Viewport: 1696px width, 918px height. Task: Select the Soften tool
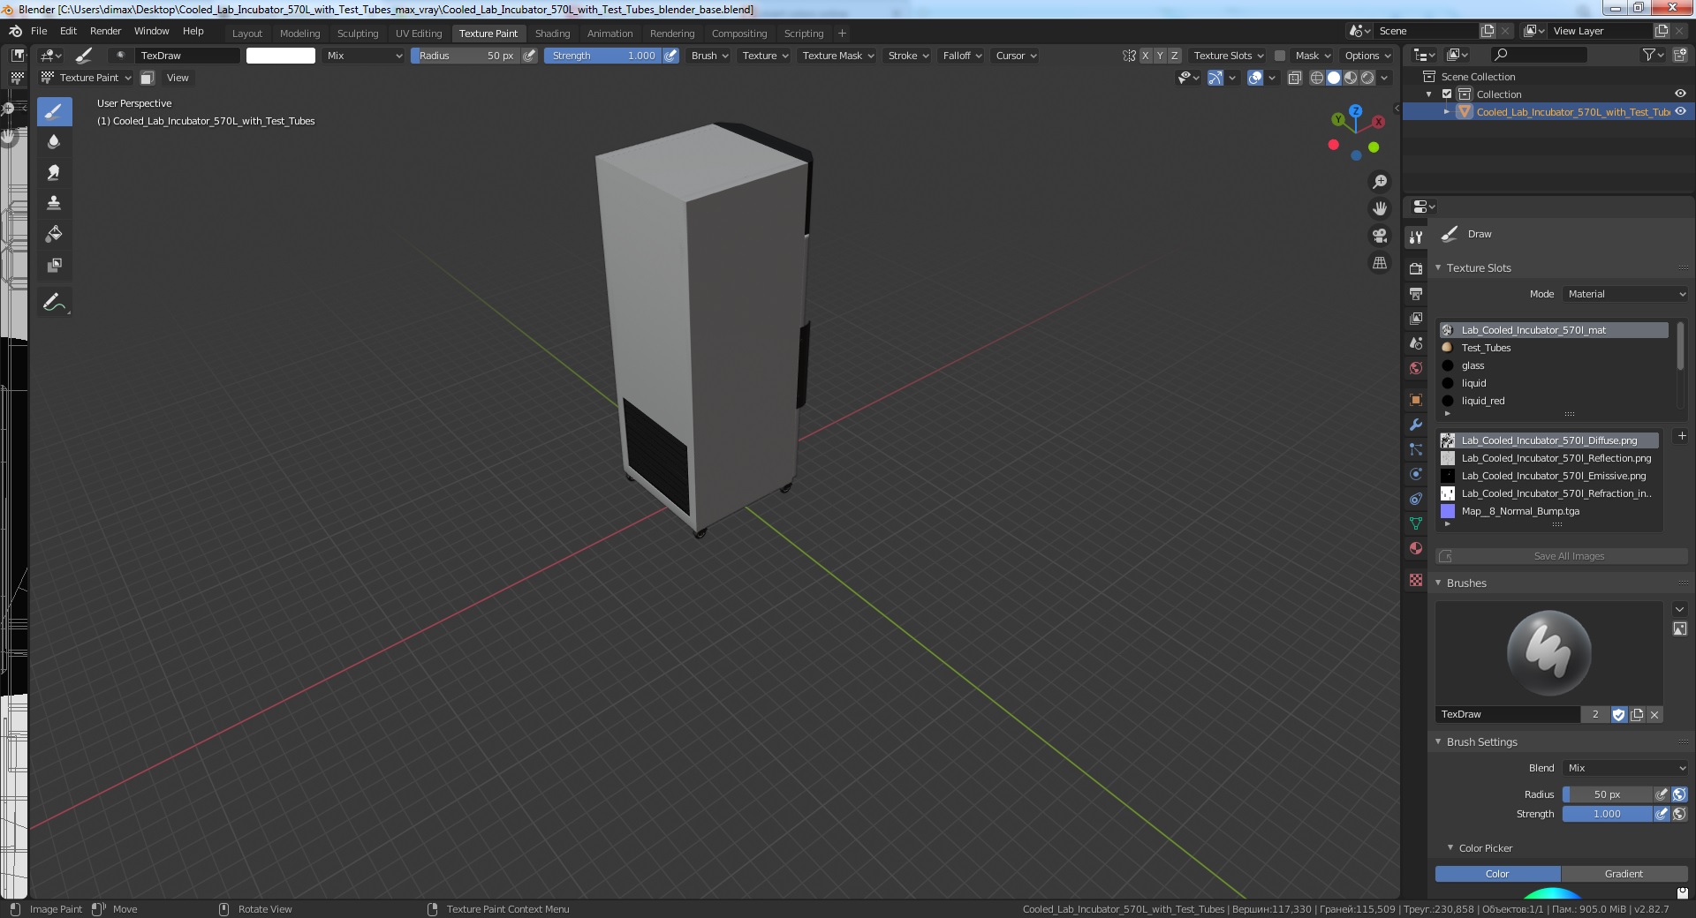click(54, 141)
